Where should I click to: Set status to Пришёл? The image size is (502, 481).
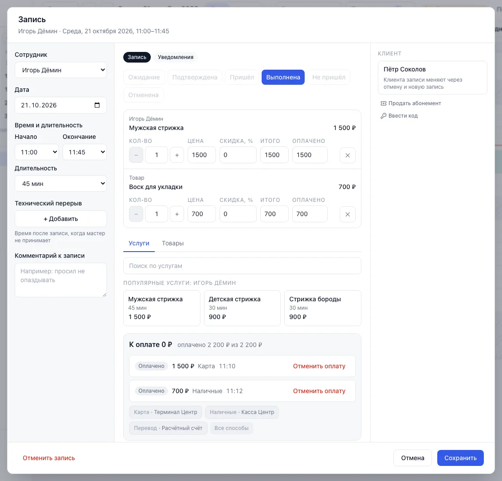click(242, 77)
